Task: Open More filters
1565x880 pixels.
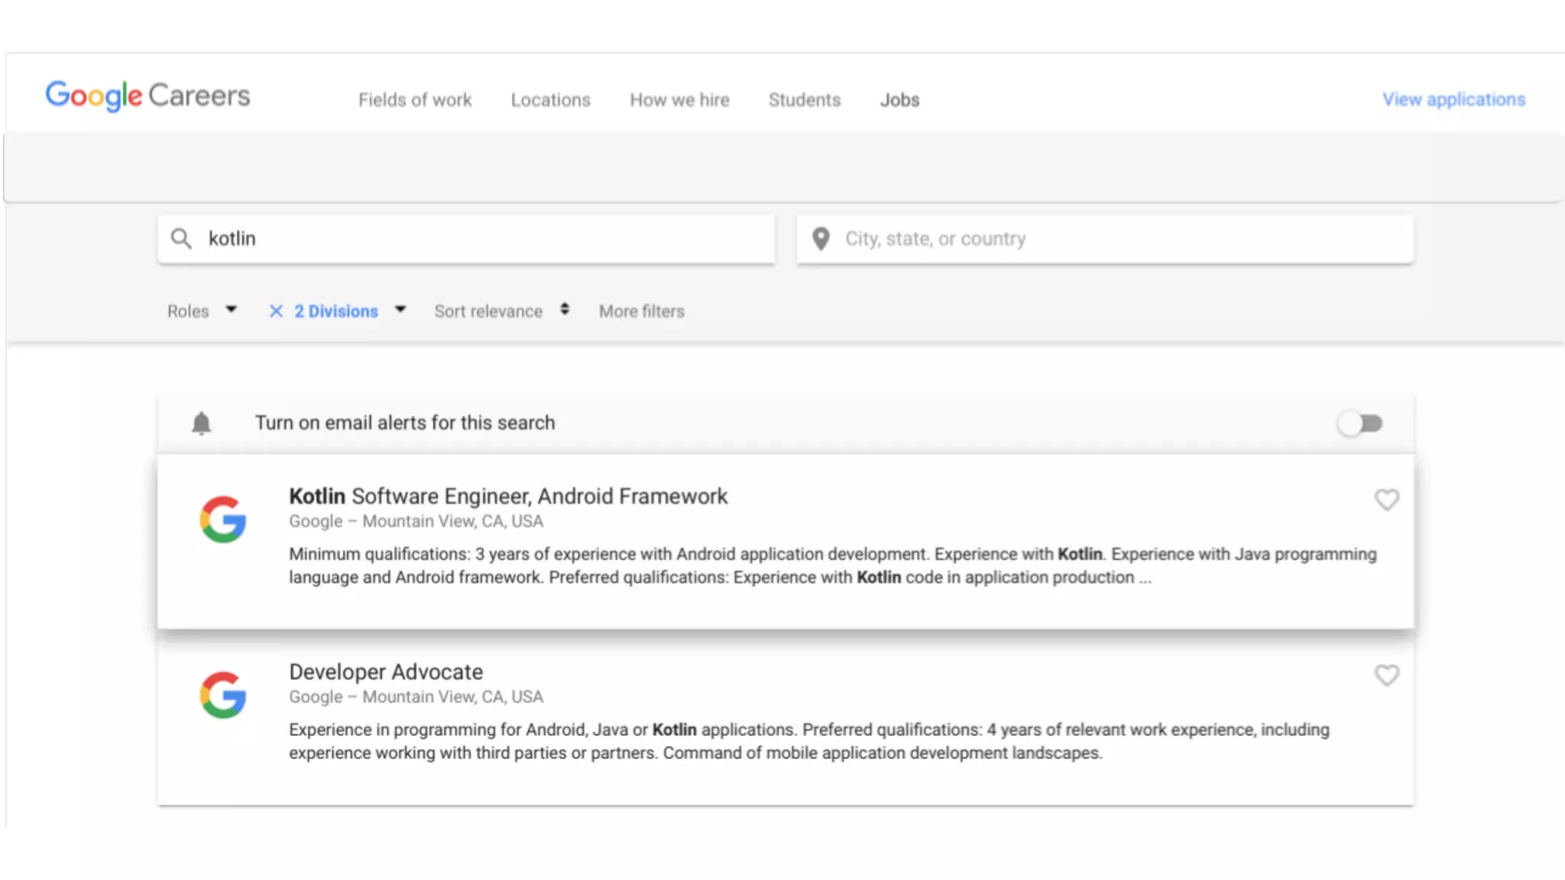Action: [641, 311]
